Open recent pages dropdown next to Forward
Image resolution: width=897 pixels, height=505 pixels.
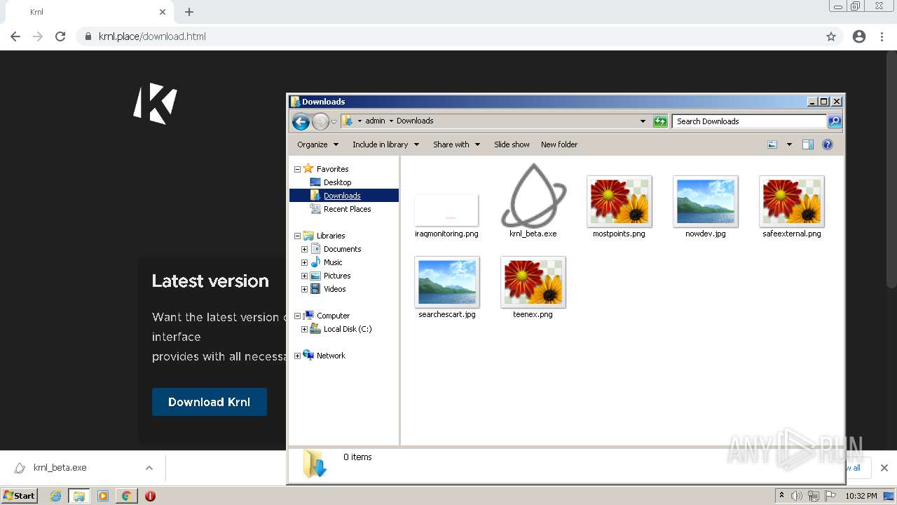tap(334, 121)
